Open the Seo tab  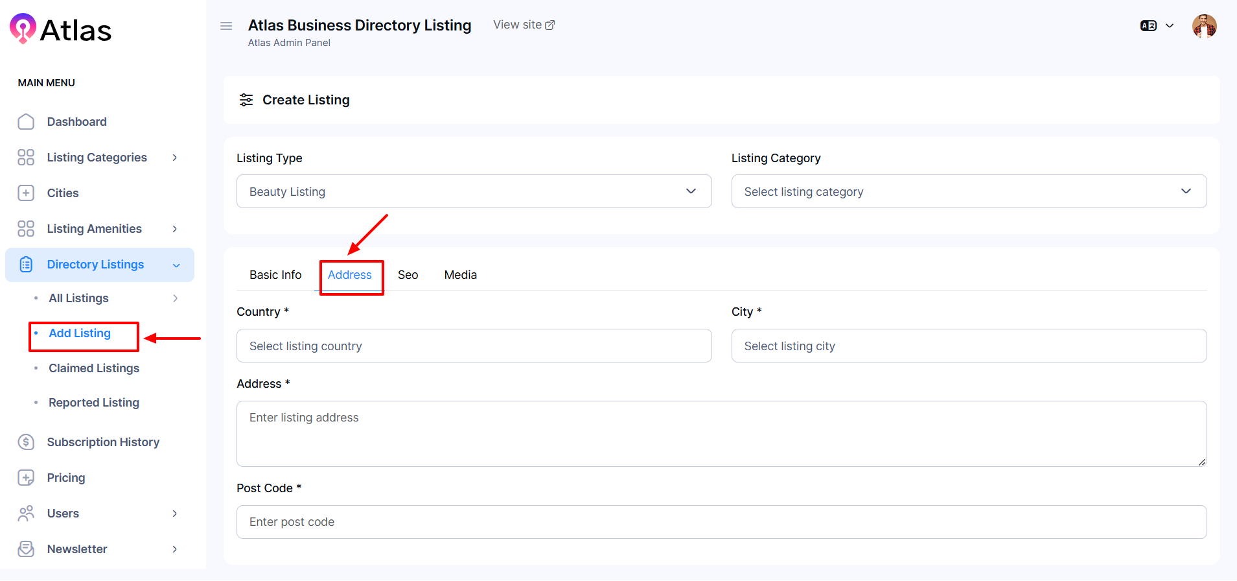point(408,275)
